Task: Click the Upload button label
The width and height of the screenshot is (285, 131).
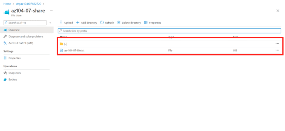Action: click(68, 23)
